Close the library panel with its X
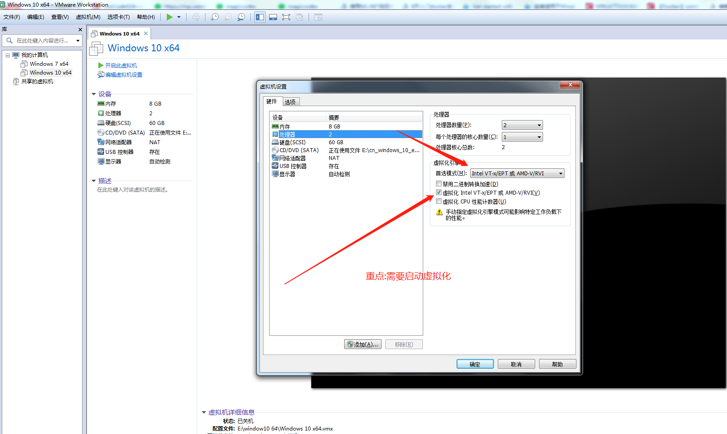 [x=80, y=29]
